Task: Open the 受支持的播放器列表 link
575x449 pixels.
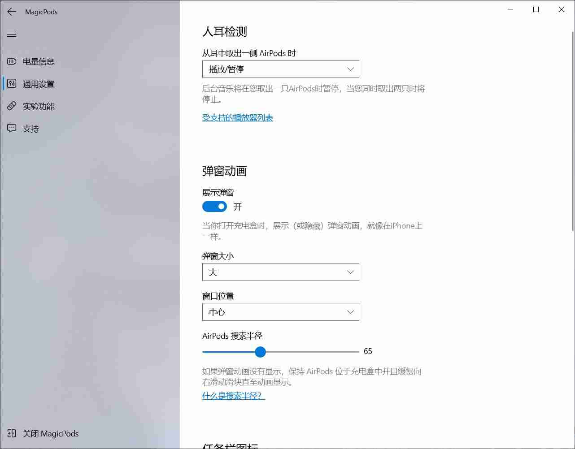Action: 238,118
